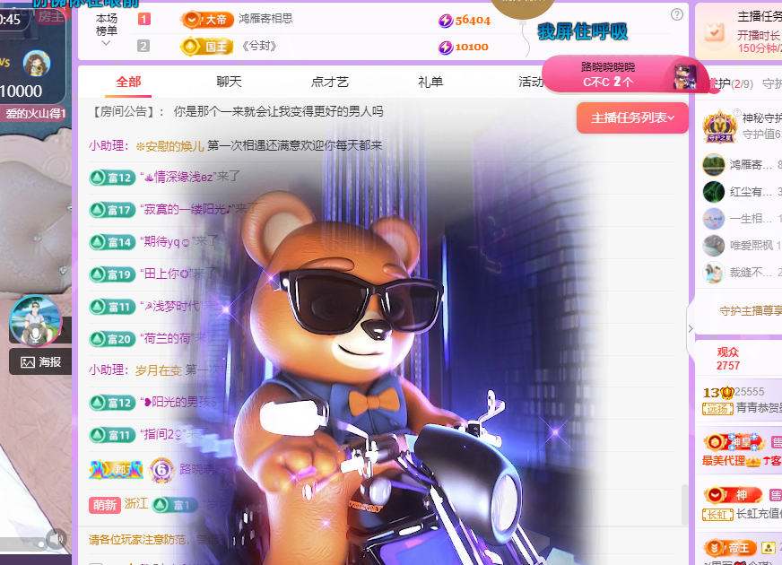Switch to the 礼单 tab
782x565 pixels.
tap(430, 82)
